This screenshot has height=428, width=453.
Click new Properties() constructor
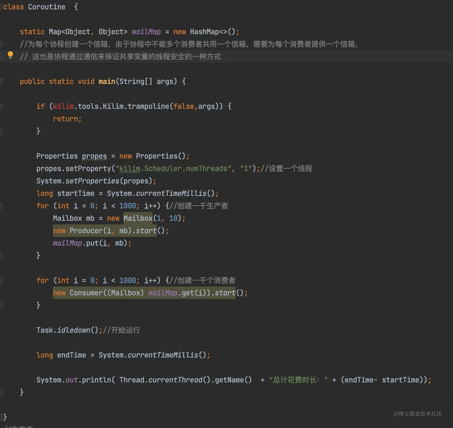click(x=152, y=156)
